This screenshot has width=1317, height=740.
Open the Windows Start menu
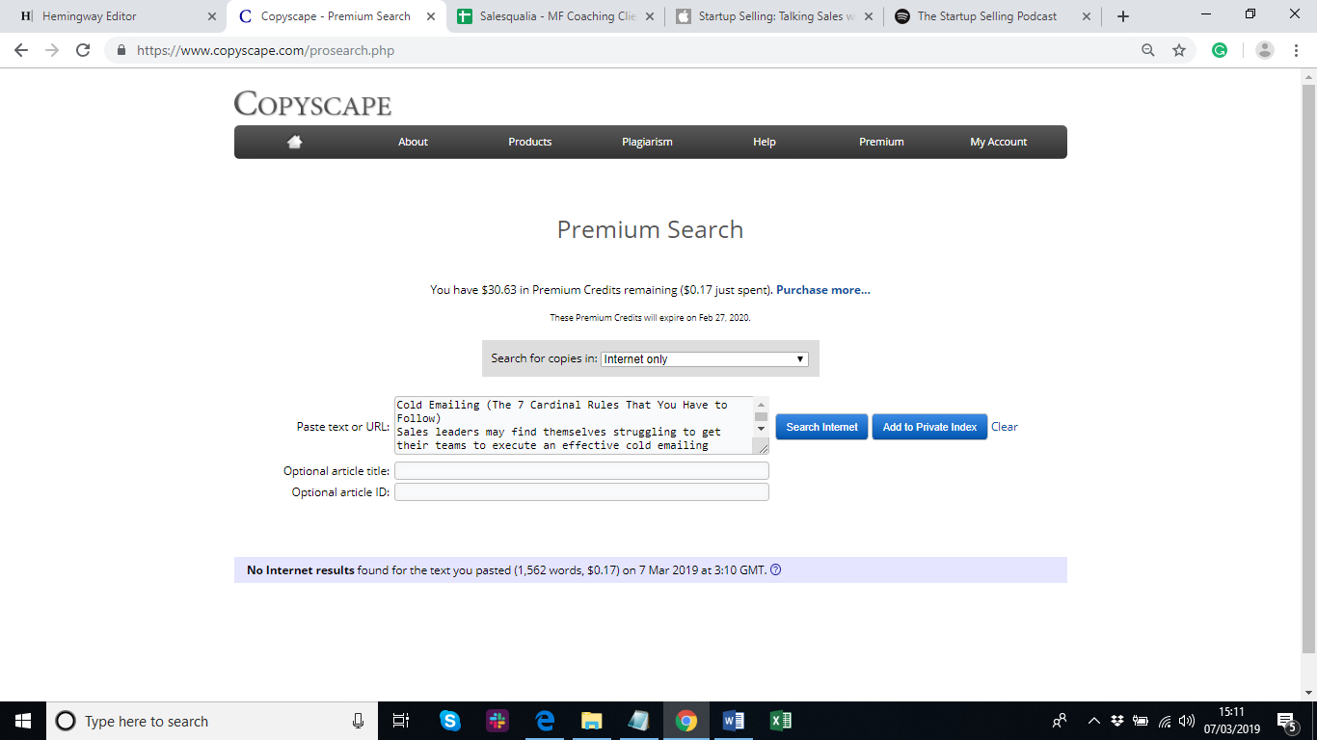(x=23, y=721)
